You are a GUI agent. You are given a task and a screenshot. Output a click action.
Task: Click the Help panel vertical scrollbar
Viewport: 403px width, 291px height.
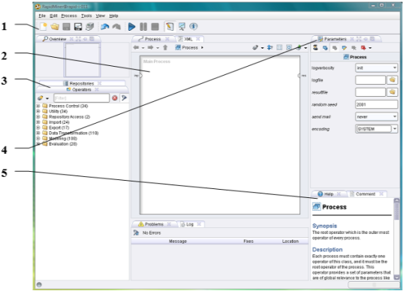click(396, 238)
